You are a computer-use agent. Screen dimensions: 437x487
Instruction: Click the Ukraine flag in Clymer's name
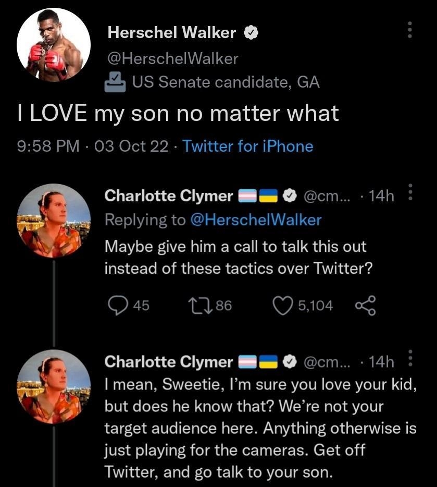pos(267,196)
